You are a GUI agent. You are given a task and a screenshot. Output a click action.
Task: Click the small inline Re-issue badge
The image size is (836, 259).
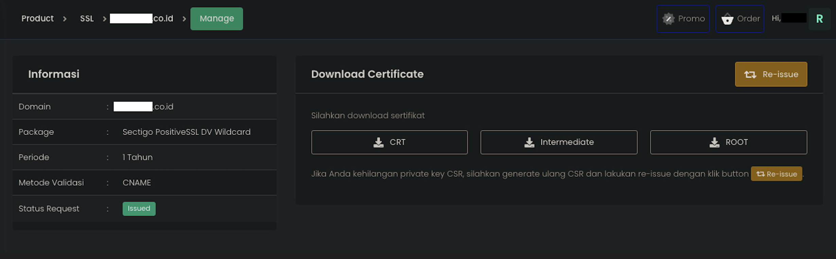pos(777,174)
